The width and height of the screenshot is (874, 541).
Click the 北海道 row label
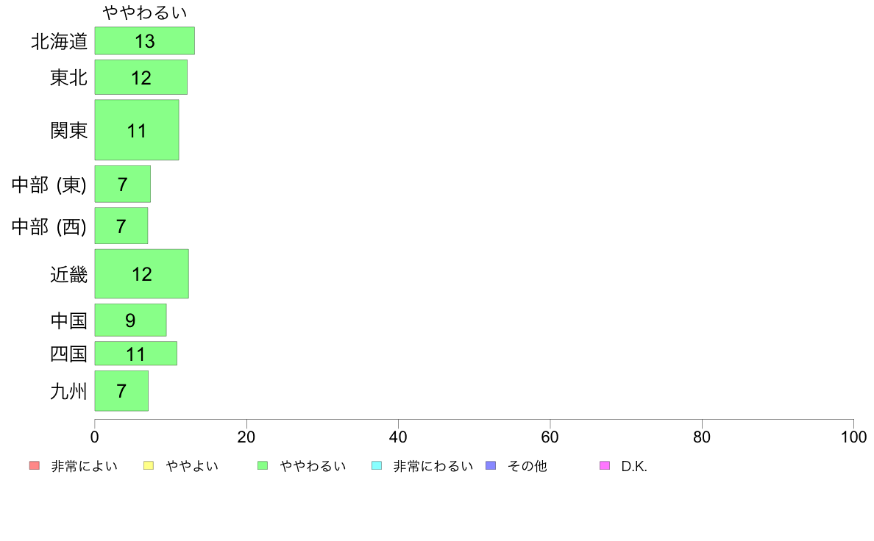[x=60, y=41]
